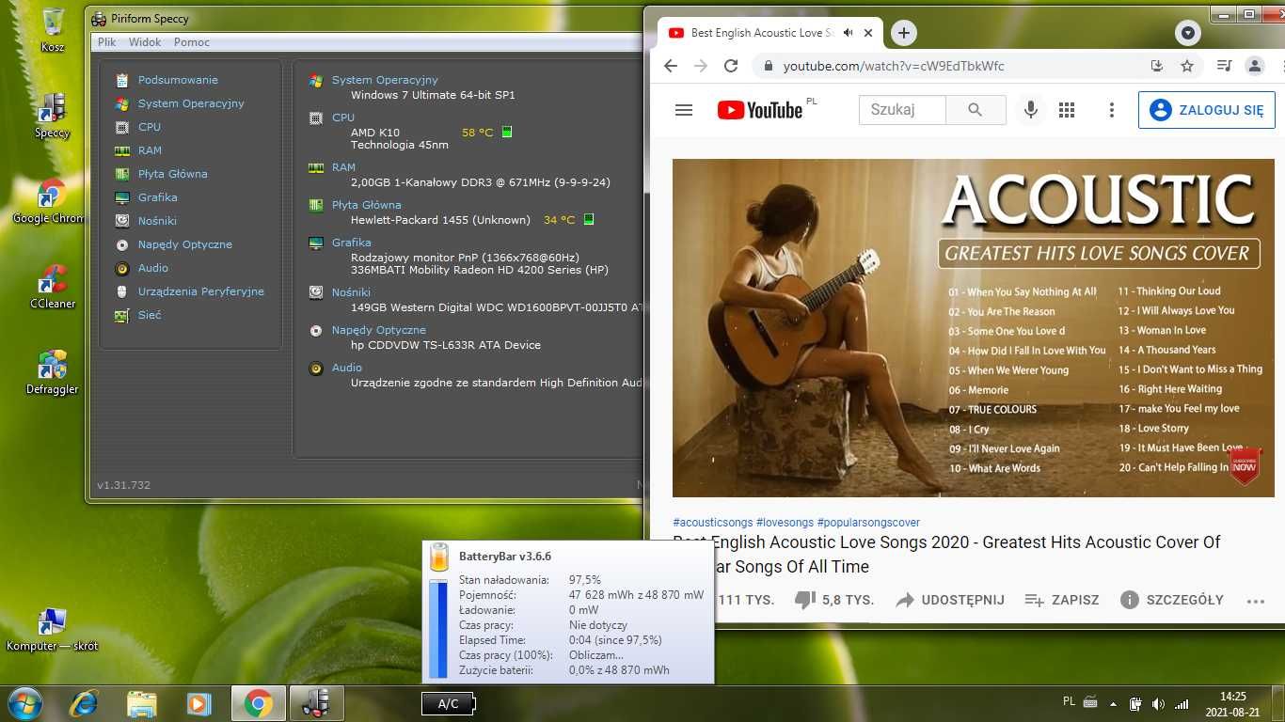The width and height of the screenshot is (1285, 722).
Task: Open the Kosz recycle bin desktop icon
Action: coord(53,30)
